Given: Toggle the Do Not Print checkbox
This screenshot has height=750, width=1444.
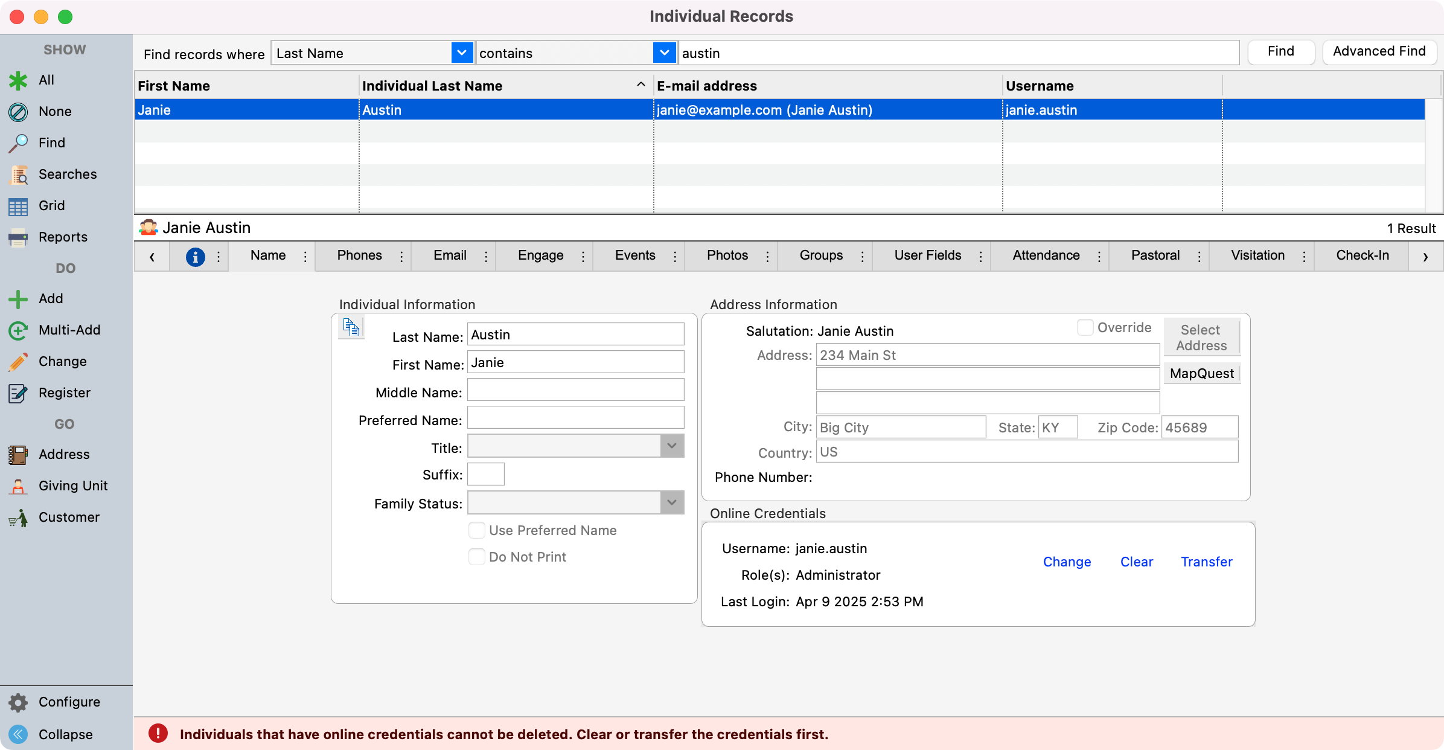Looking at the screenshot, I should [477, 557].
